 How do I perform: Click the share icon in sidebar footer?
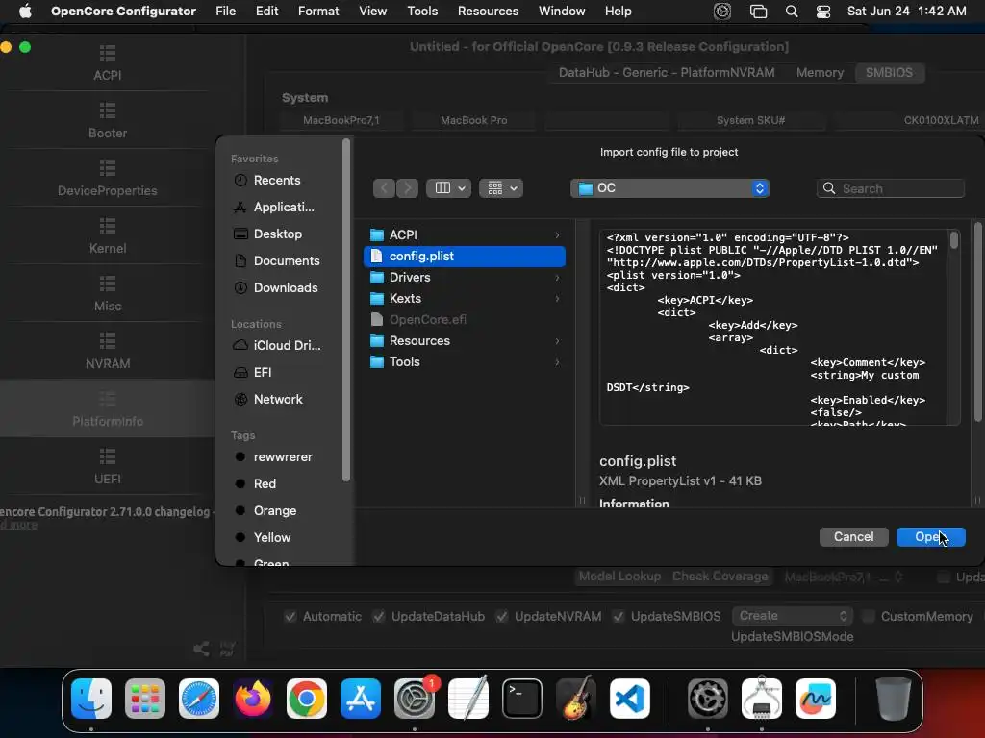coord(201,649)
